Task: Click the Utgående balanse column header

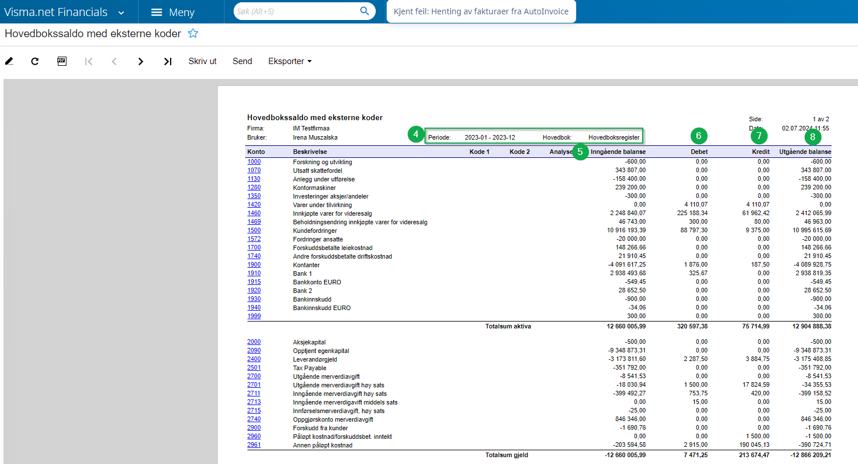Action: pos(805,152)
